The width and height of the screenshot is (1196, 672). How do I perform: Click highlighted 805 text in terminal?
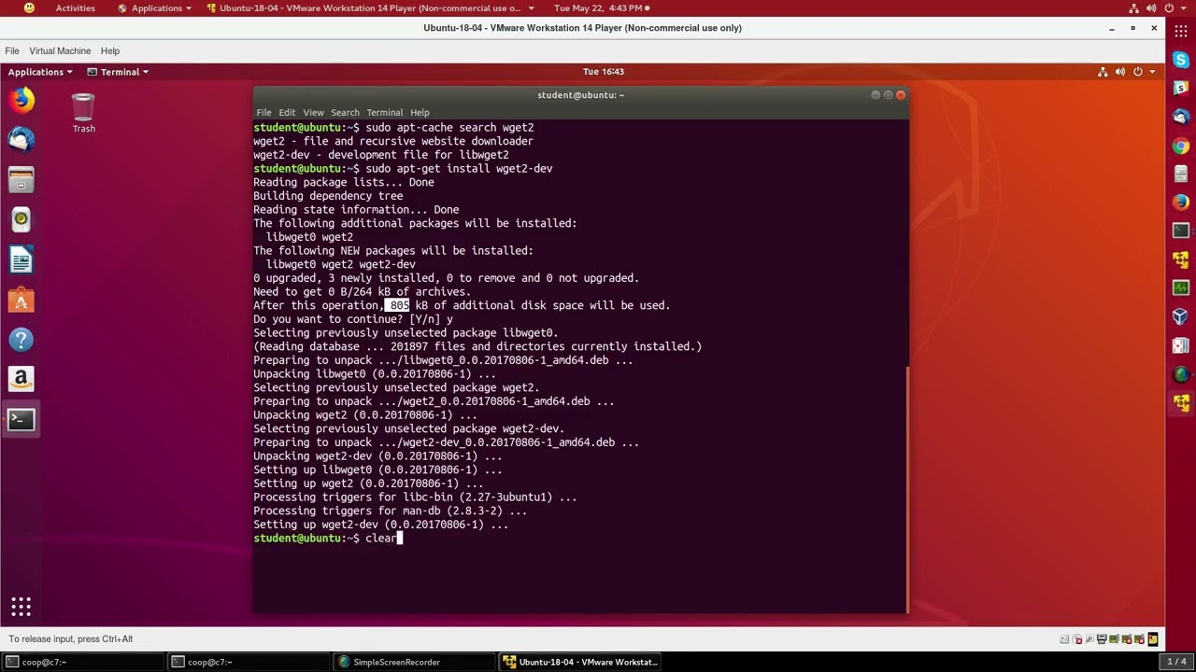tap(397, 305)
